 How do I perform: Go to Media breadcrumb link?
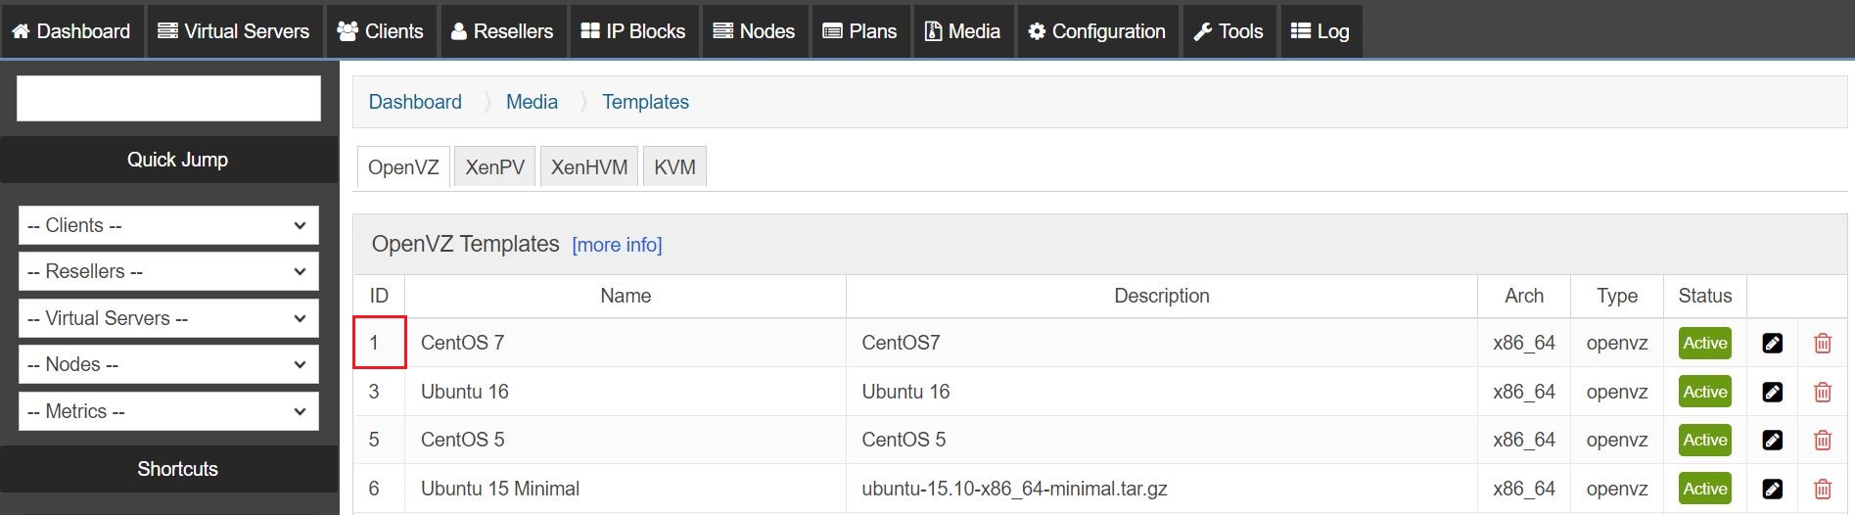click(x=532, y=102)
